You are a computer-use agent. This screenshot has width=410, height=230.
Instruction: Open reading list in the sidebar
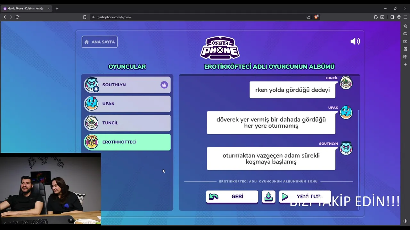[x=405, y=57]
